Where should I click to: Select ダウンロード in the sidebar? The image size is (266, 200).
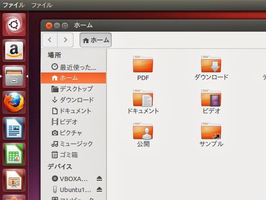(73, 100)
